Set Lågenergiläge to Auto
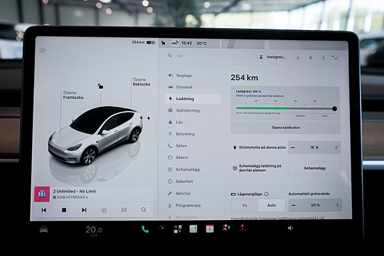Image resolution: width=384 pixels, height=256 pixels. 272,205
